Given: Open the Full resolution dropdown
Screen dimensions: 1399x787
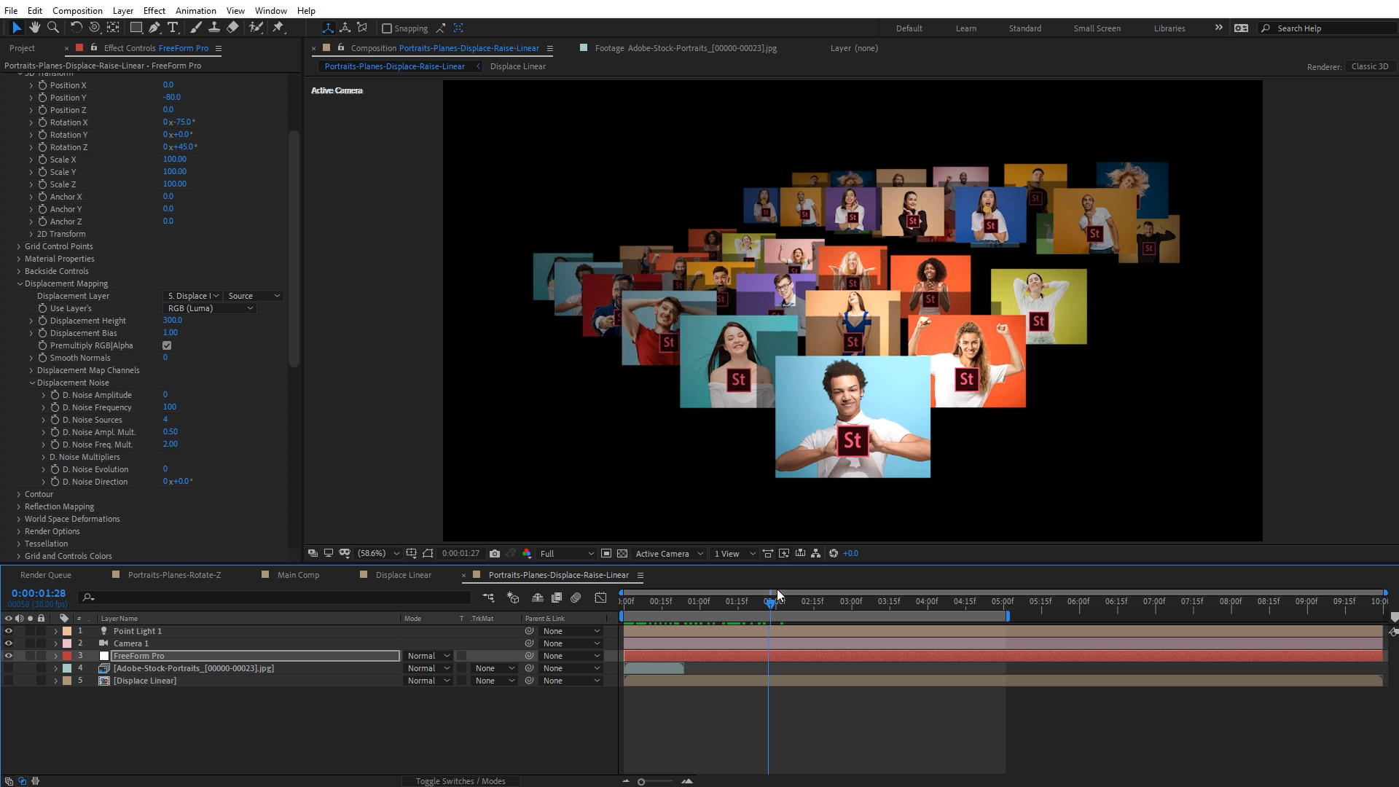Looking at the screenshot, I should tap(567, 554).
